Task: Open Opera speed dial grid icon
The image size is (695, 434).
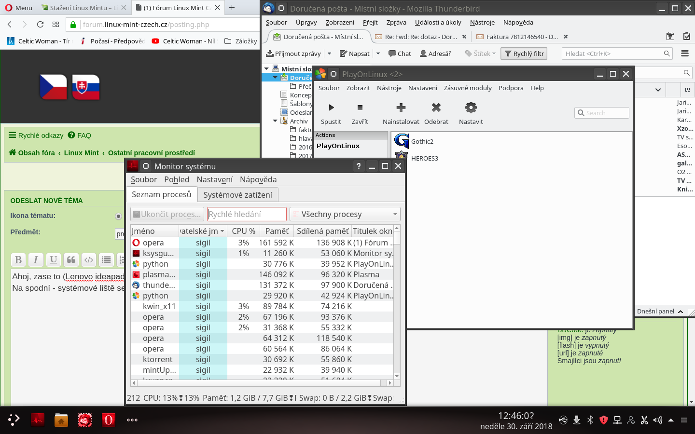Action: pyautogui.click(x=56, y=25)
